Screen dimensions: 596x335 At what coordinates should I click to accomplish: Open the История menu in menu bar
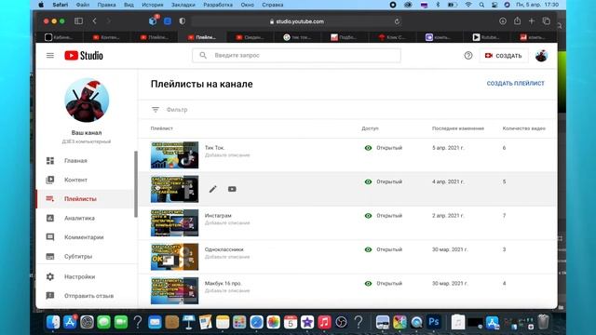tap(153, 5)
